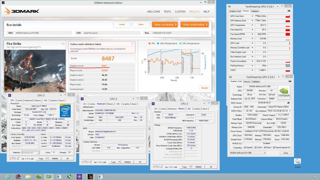Click the 3DMark logo in the header
Viewport: 320px width, 180px height.
(22, 11)
